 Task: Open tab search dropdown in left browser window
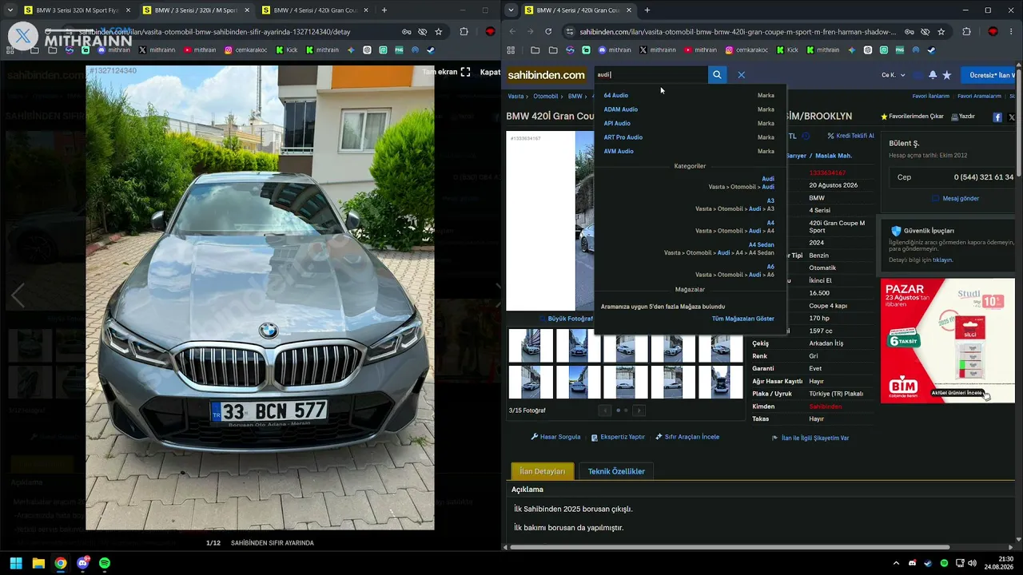click(x=9, y=10)
